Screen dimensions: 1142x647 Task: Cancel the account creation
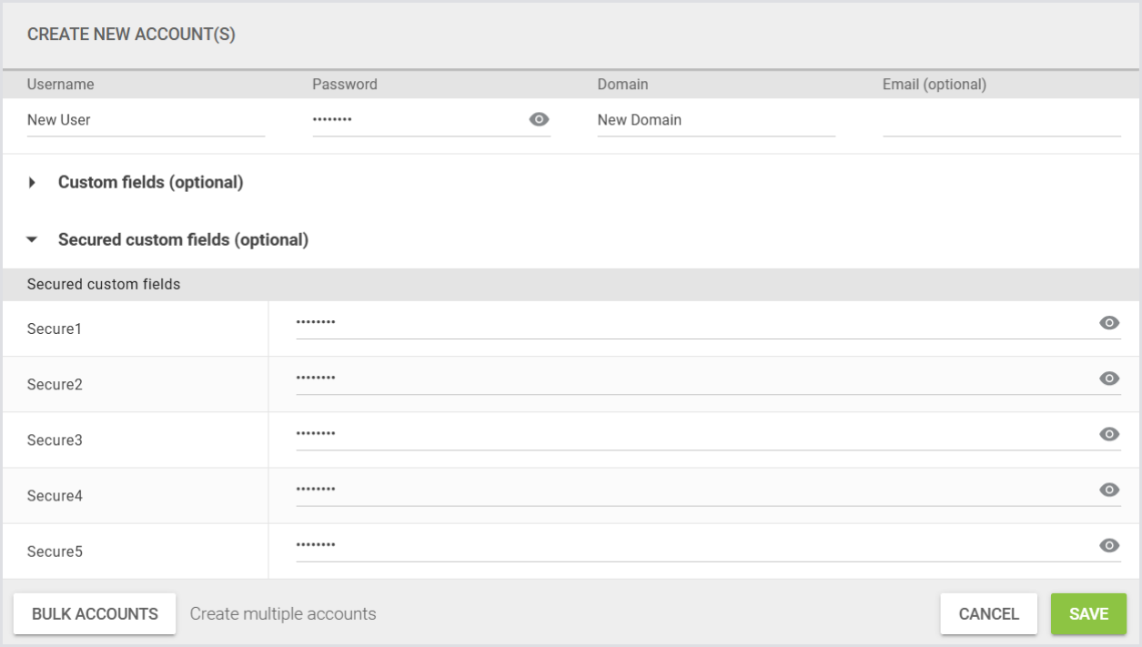[x=988, y=613]
